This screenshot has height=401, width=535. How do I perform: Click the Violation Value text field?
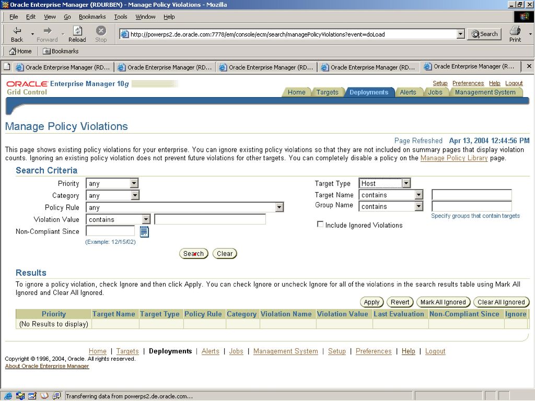coord(210,219)
